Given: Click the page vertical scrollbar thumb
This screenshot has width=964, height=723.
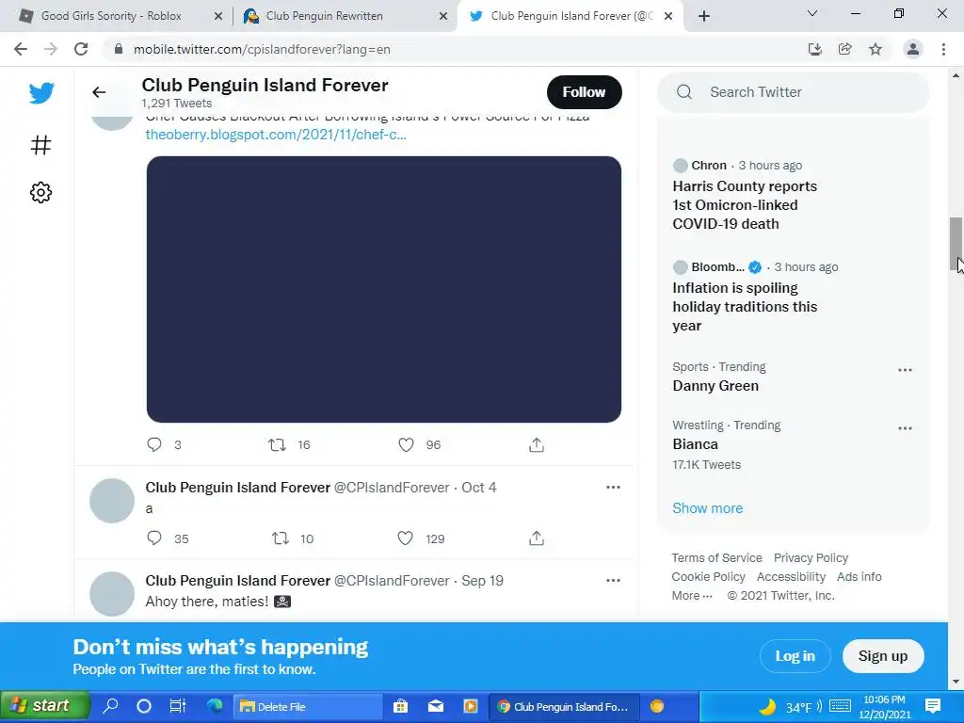Looking at the screenshot, I should pyautogui.click(x=956, y=244).
